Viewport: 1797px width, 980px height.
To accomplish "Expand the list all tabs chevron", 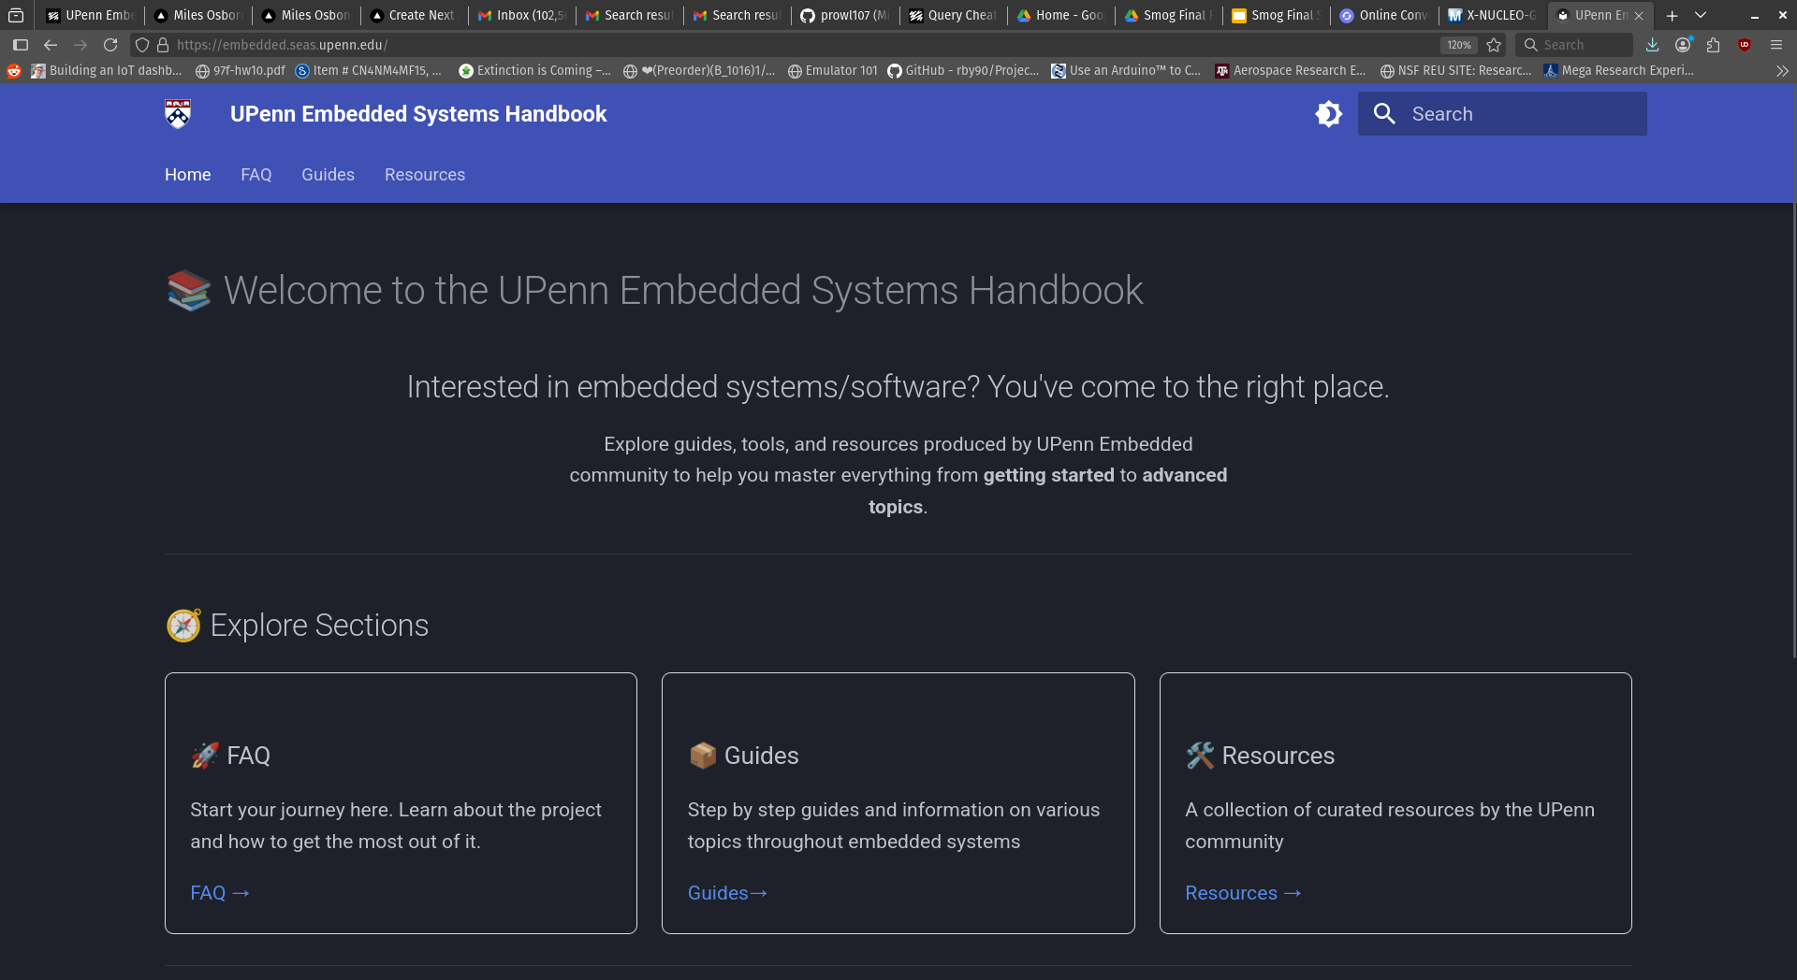I will [1701, 15].
